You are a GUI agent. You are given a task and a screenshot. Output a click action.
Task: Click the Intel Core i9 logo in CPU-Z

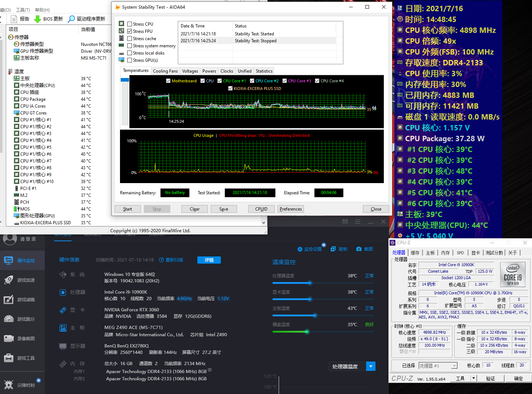click(513, 274)
